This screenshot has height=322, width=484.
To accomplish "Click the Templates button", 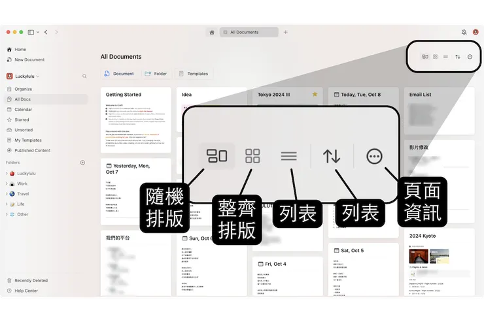I will click(194, 74).
